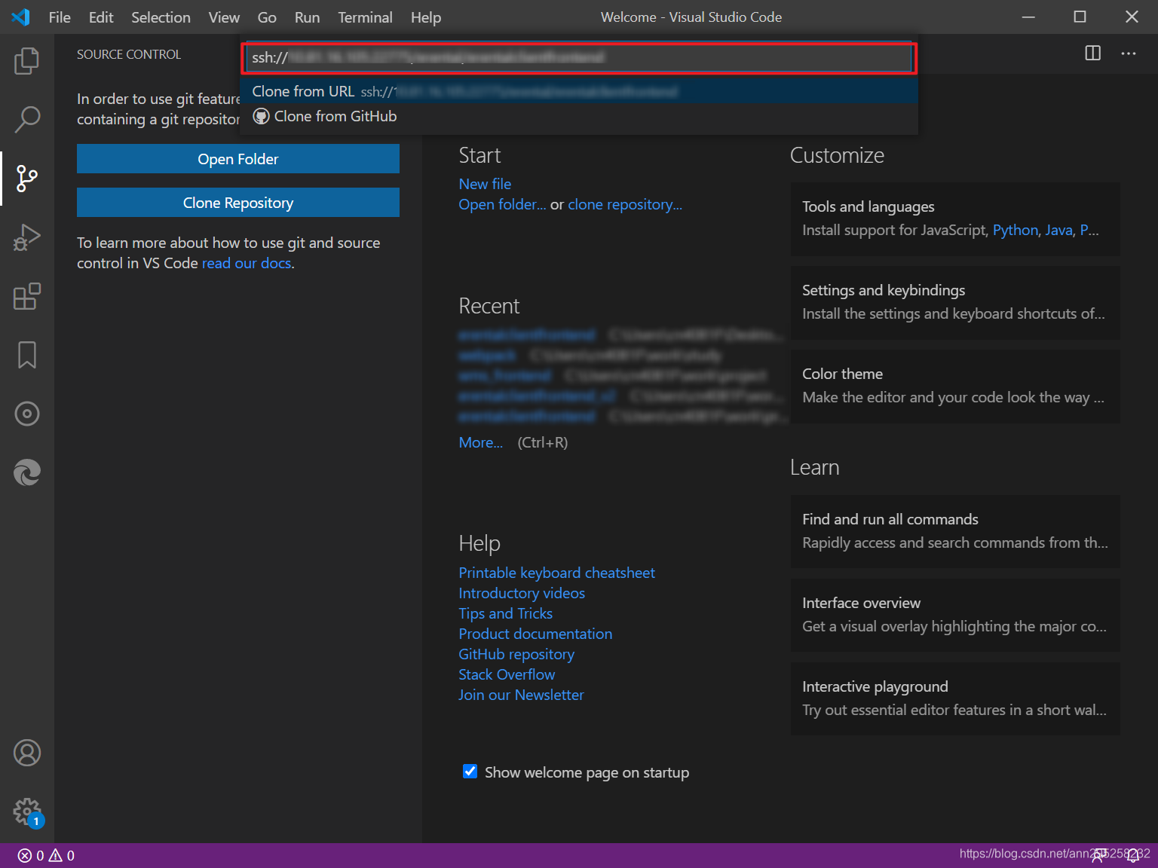Screen dimensions: 1158x868
Task: Click Join our Newsletter link
Action: (x=521, y=695)
